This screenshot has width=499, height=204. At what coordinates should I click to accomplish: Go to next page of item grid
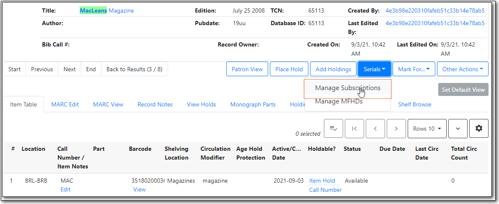(396, 128)
